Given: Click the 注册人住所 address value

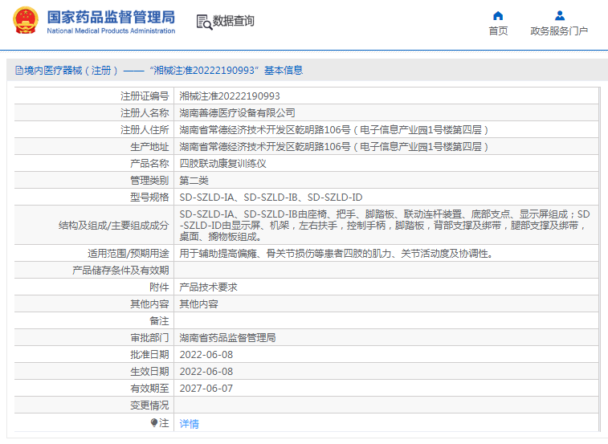Looking at the screenshot, I should (334, 130).
